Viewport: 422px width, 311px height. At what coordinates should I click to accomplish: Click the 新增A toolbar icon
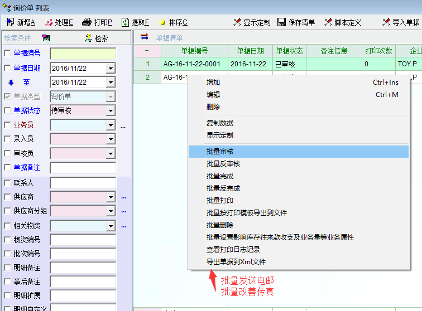pos(10,22)
